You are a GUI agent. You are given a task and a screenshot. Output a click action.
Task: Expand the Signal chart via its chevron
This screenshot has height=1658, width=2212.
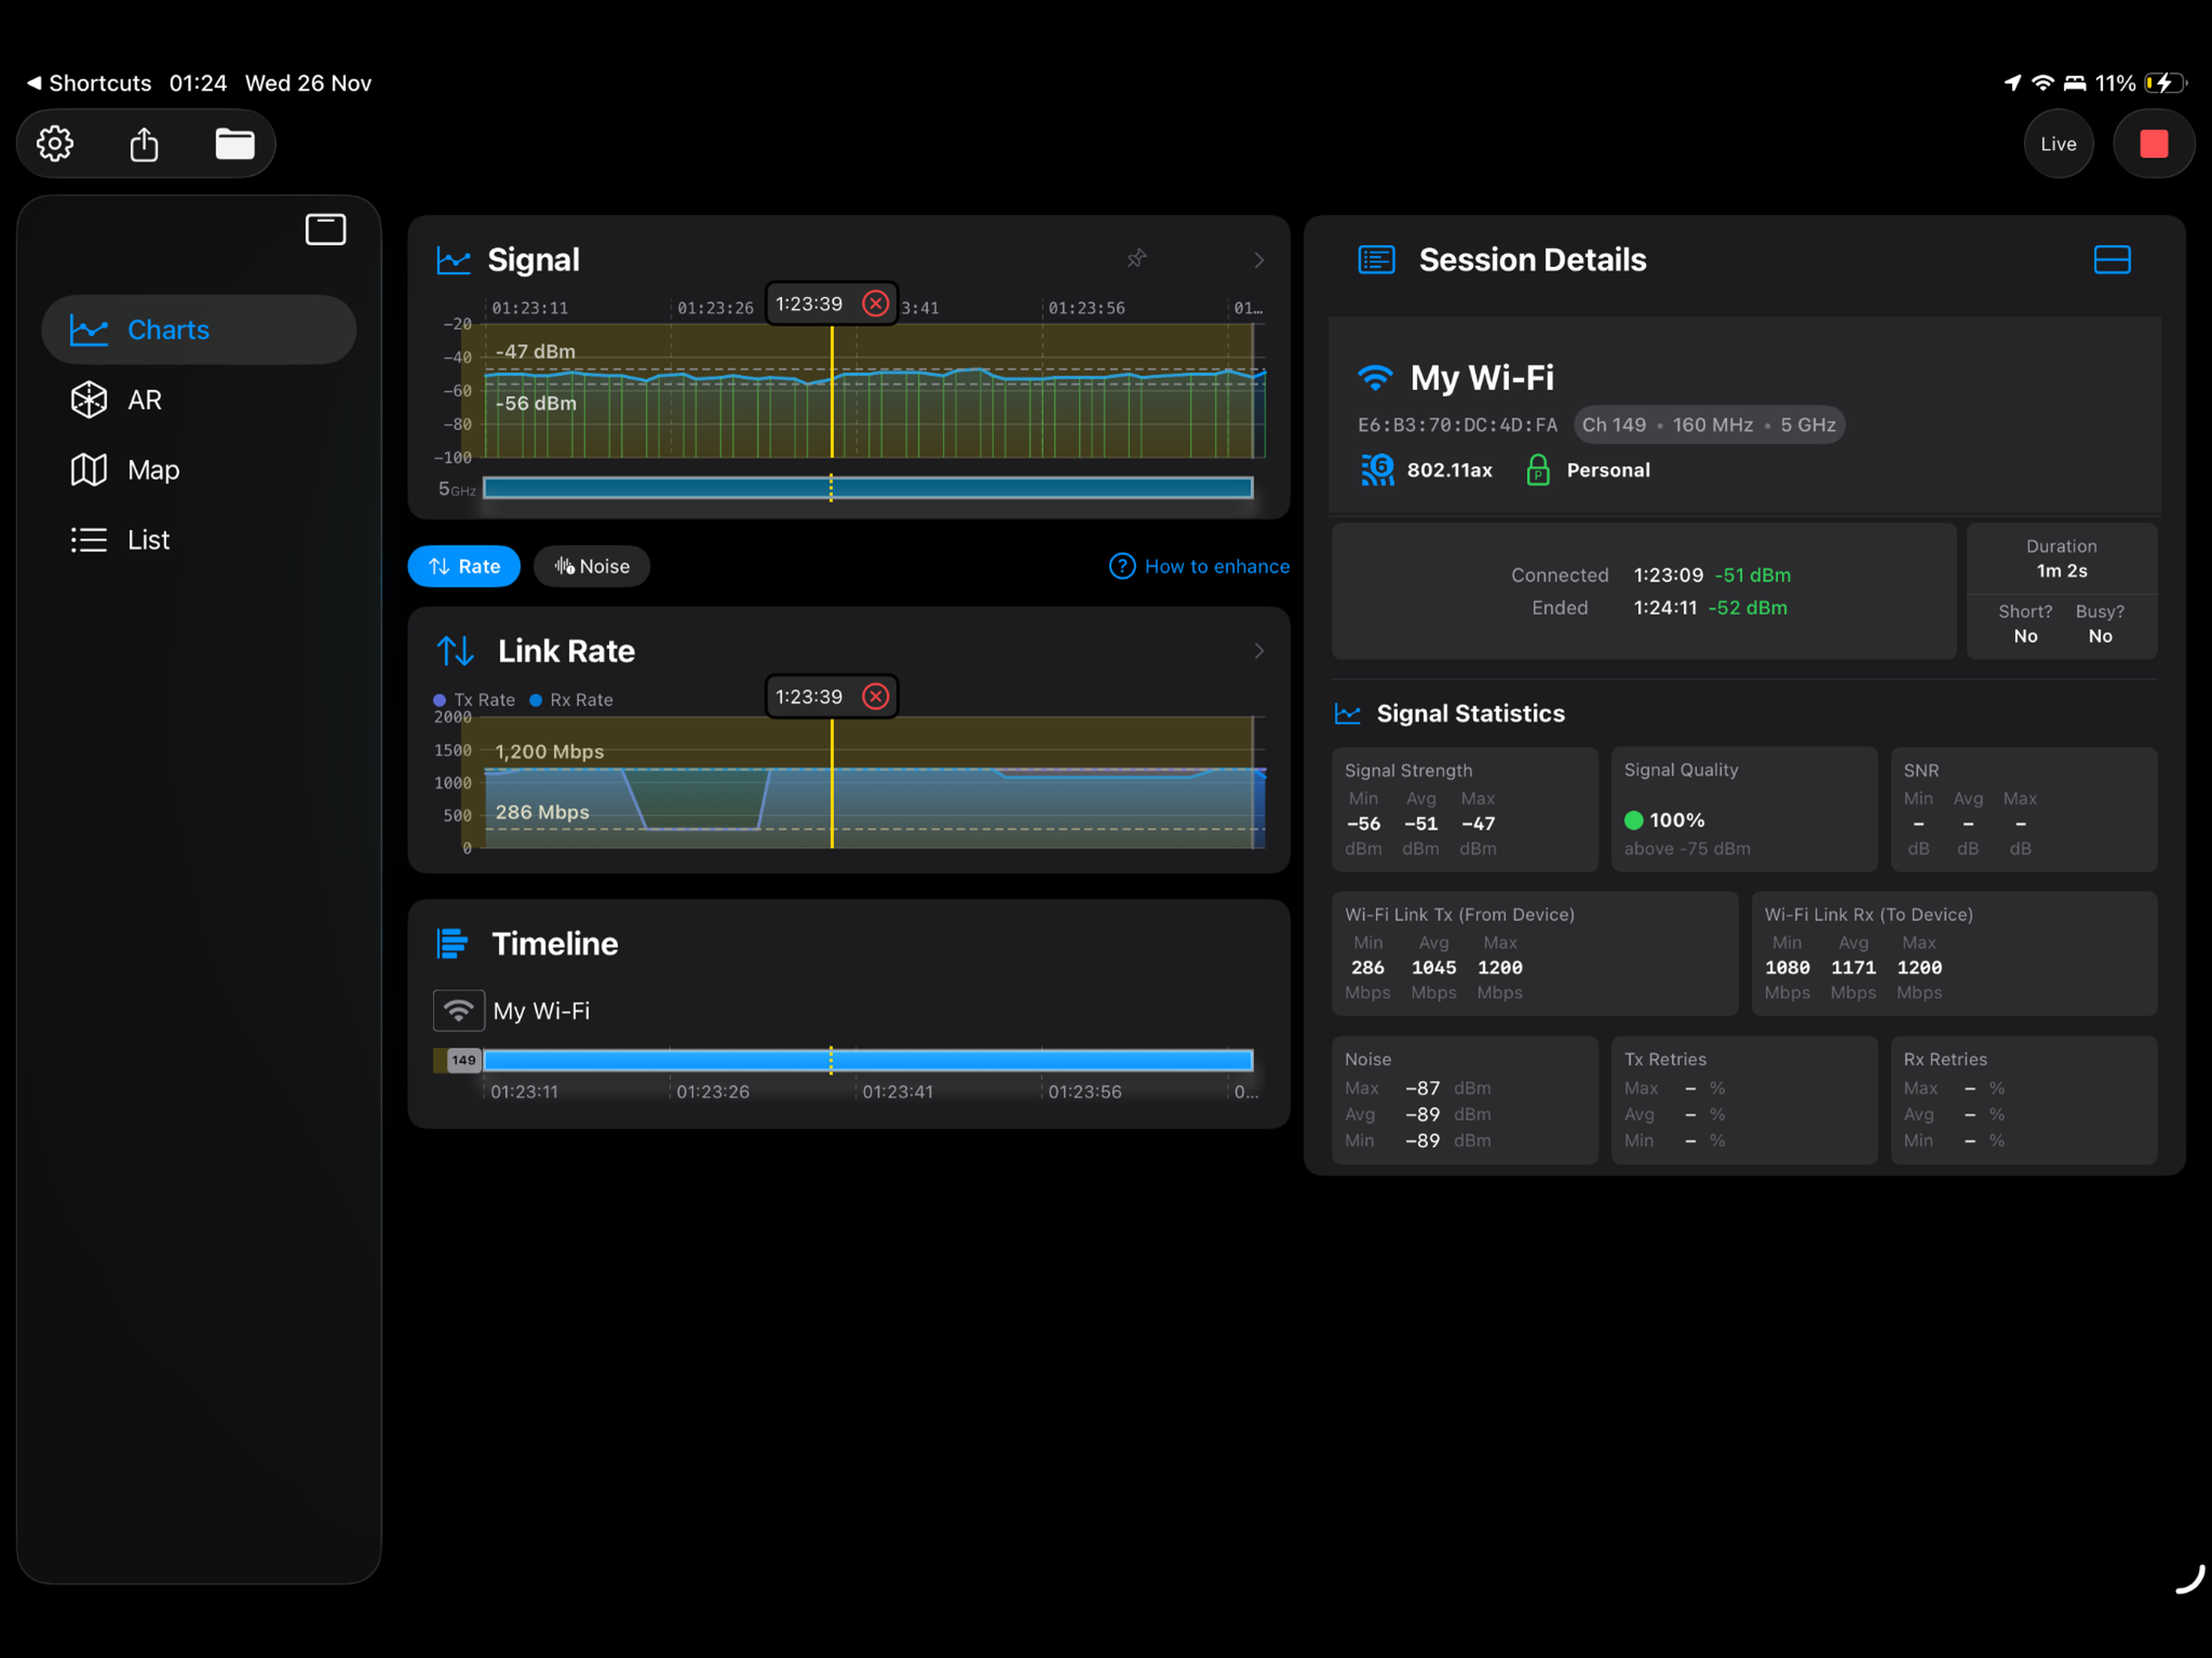click(x=1258, y=260)
